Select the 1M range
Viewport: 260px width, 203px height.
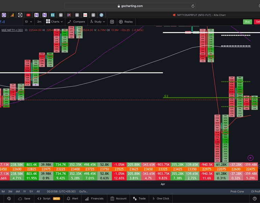coord(3,191)
